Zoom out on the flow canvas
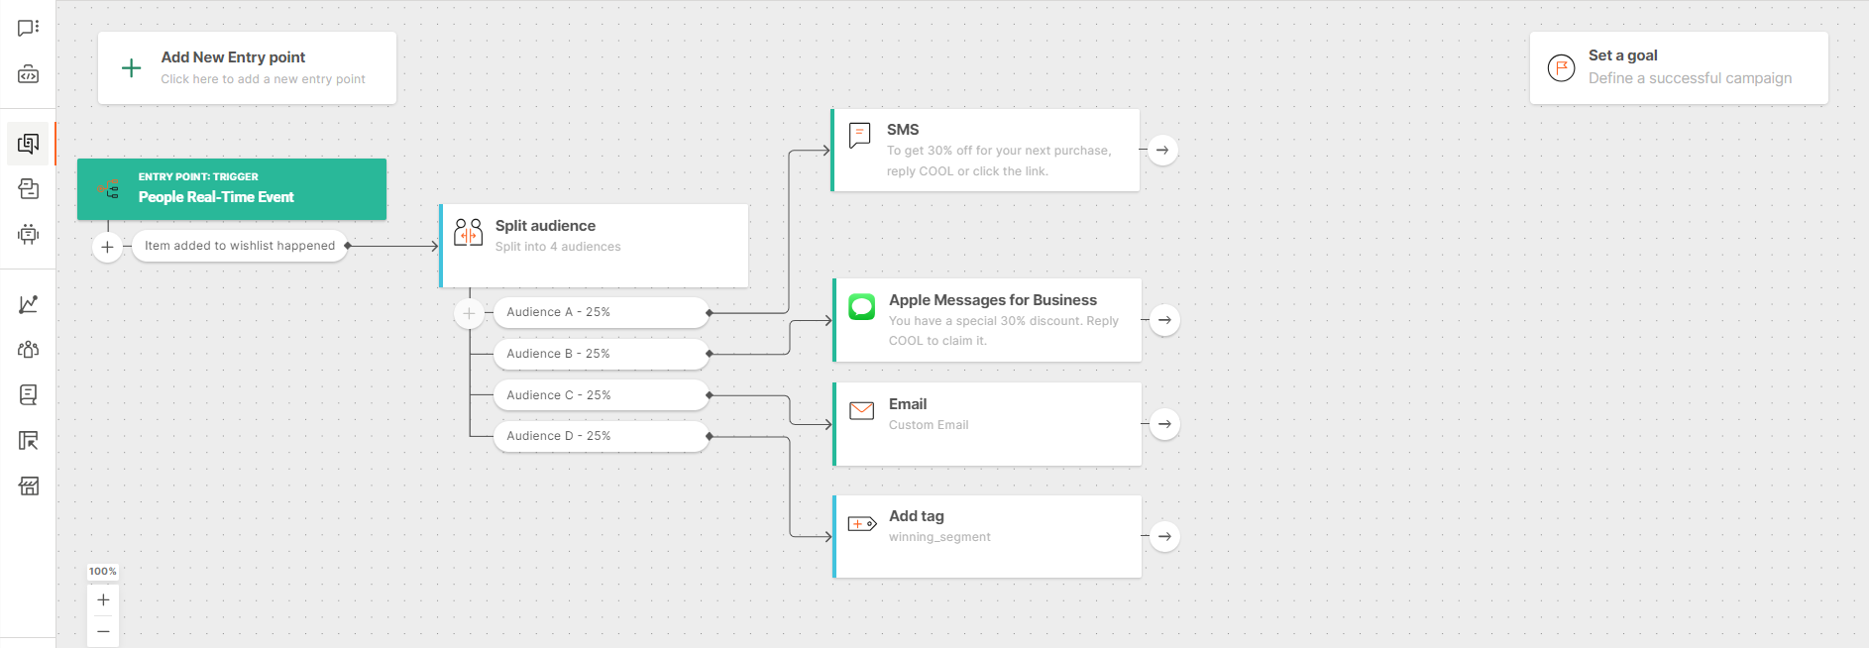Viewport: 1869px width, 648px height. [103, 631]
